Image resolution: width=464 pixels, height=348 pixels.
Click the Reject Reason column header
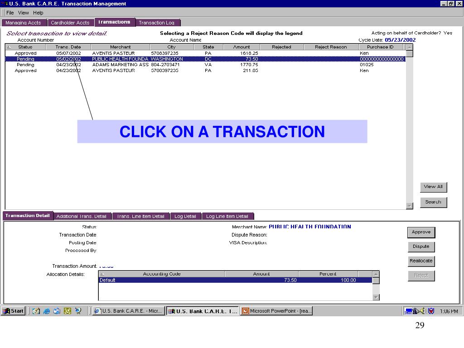(331, 47)
